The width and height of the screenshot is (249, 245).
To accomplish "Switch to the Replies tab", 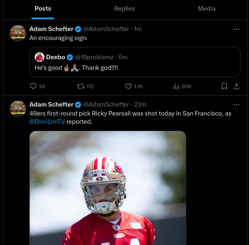I will [124, 9].
